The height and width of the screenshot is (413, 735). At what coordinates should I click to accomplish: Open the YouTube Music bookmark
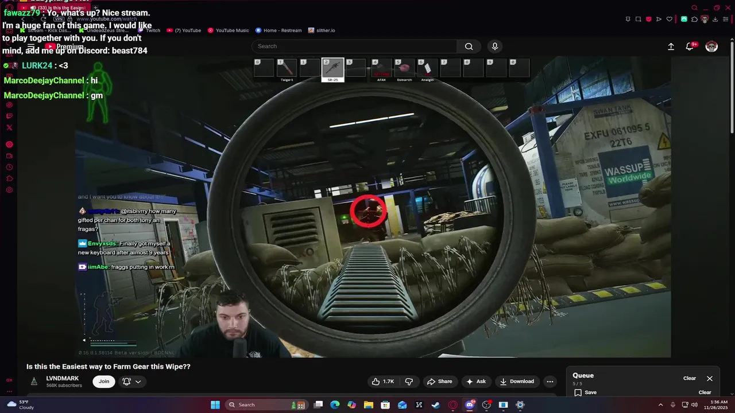tap(228, 30)
